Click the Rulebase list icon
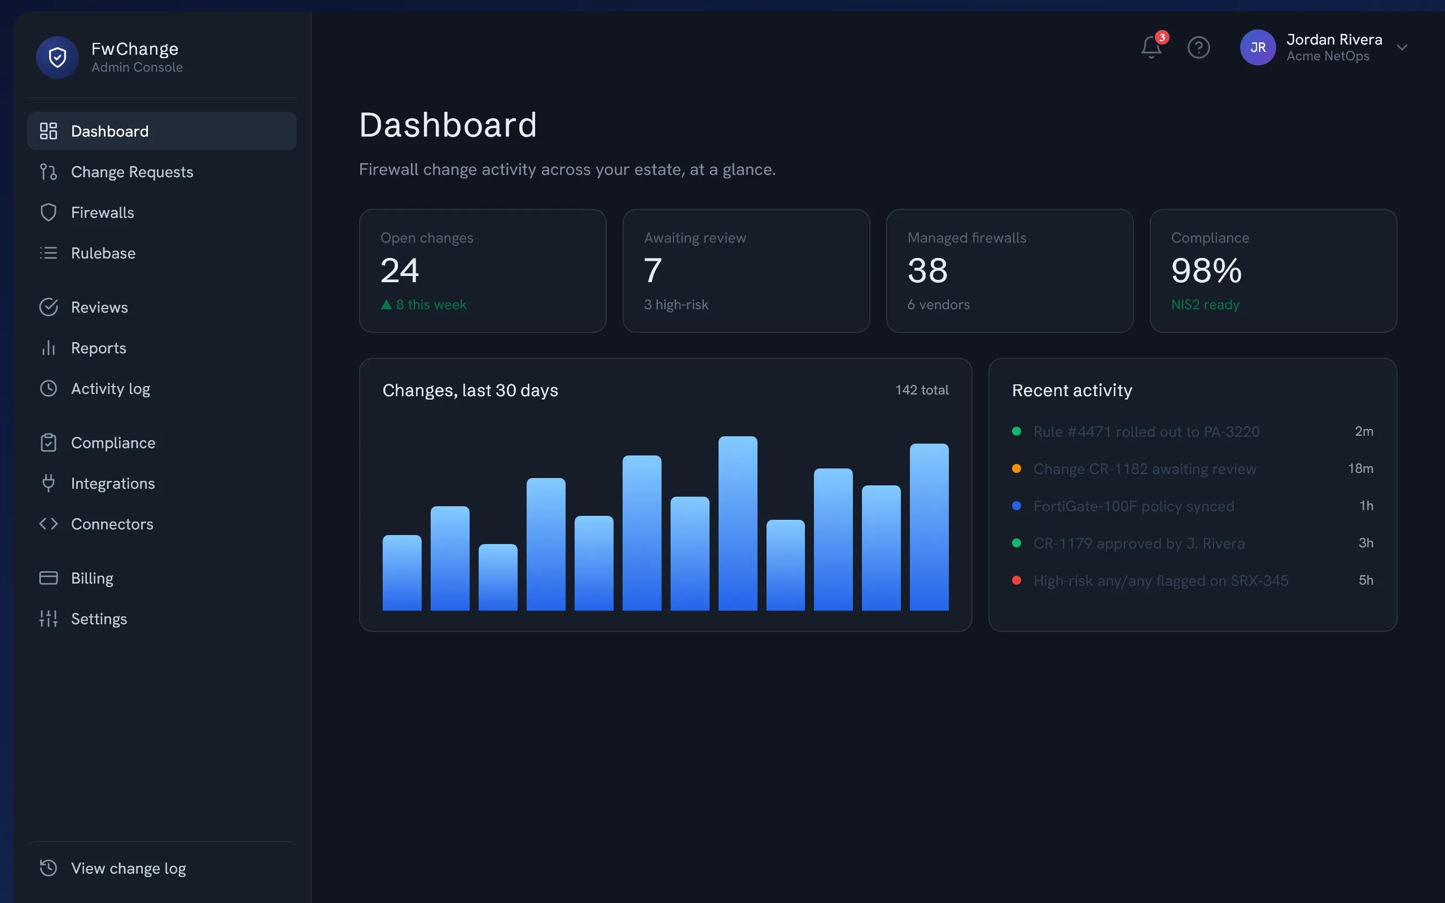Screen dimensions: 1445x903 click(49, 253)
